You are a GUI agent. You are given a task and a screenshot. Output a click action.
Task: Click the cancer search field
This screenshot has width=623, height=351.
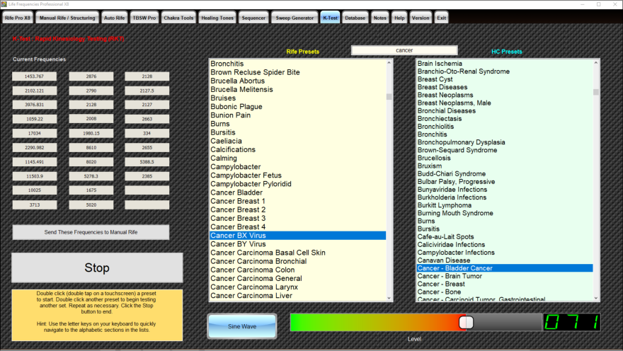click(x=404, y=50)
